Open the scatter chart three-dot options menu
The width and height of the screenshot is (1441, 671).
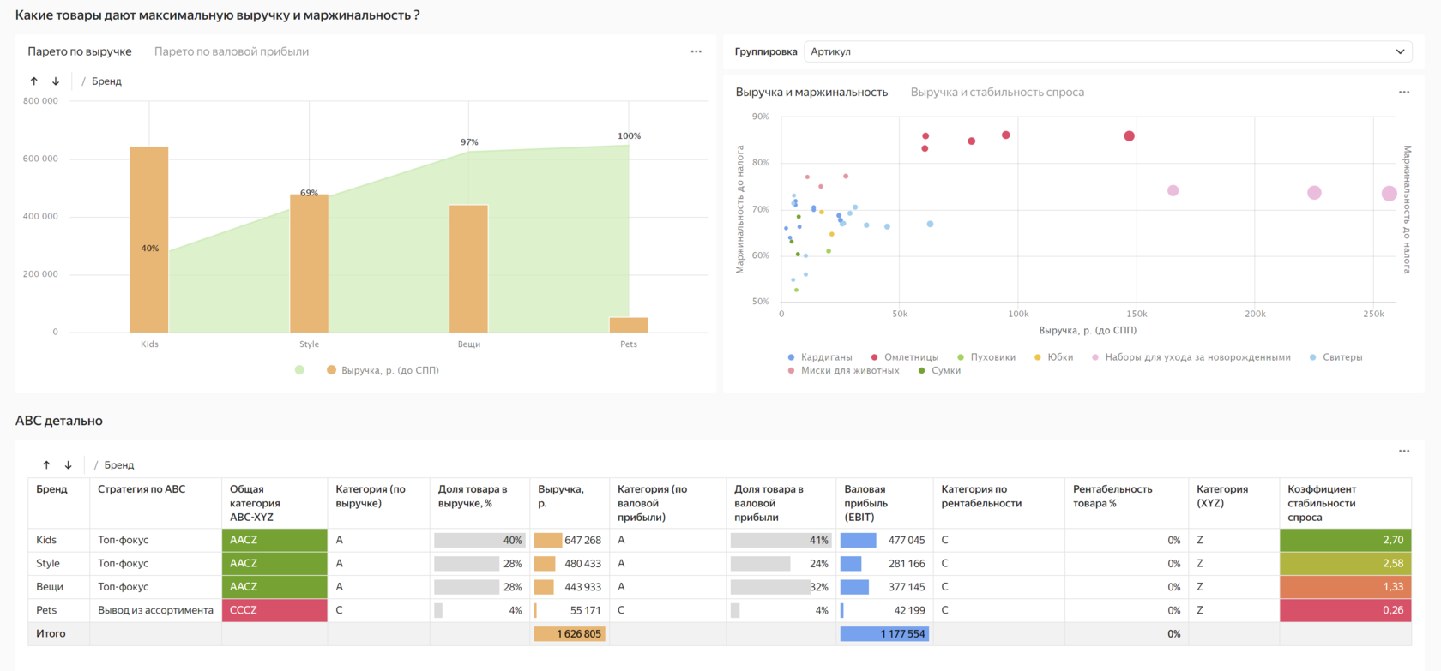pos(1403,92)
